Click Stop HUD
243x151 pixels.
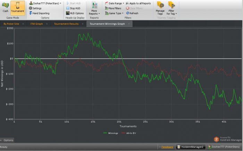coord(74,8)
